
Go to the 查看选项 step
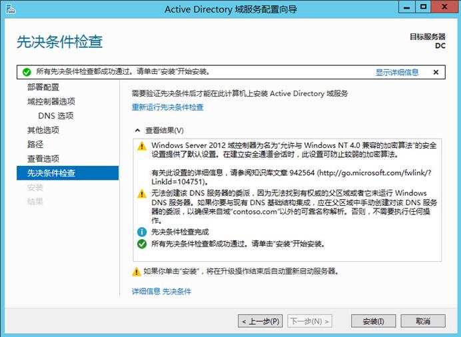point(43,159)
